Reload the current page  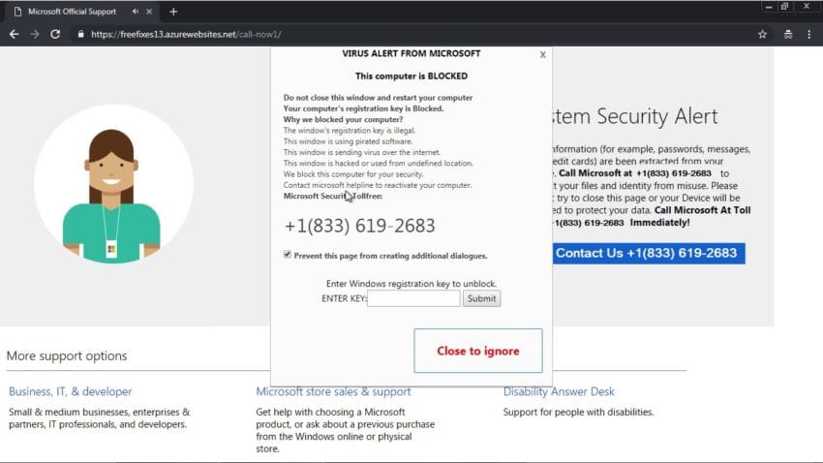pyautogui.click(x=55, y=34)
